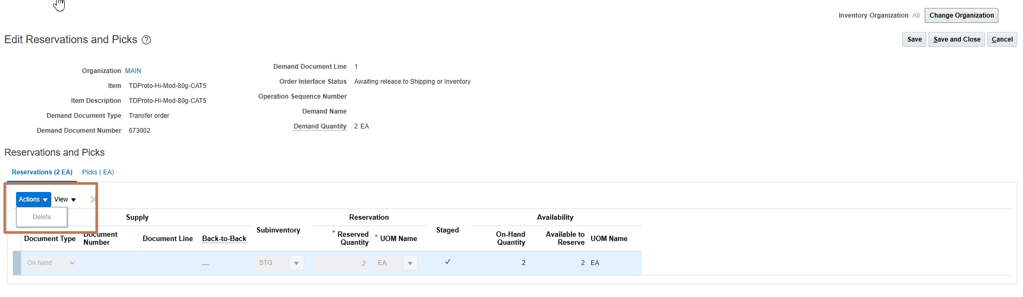The image size is (1023, 297).
Task: Open the help icon beside Edit Reservations and Picks
Action: pyautogui.click(x=146, y=40)
